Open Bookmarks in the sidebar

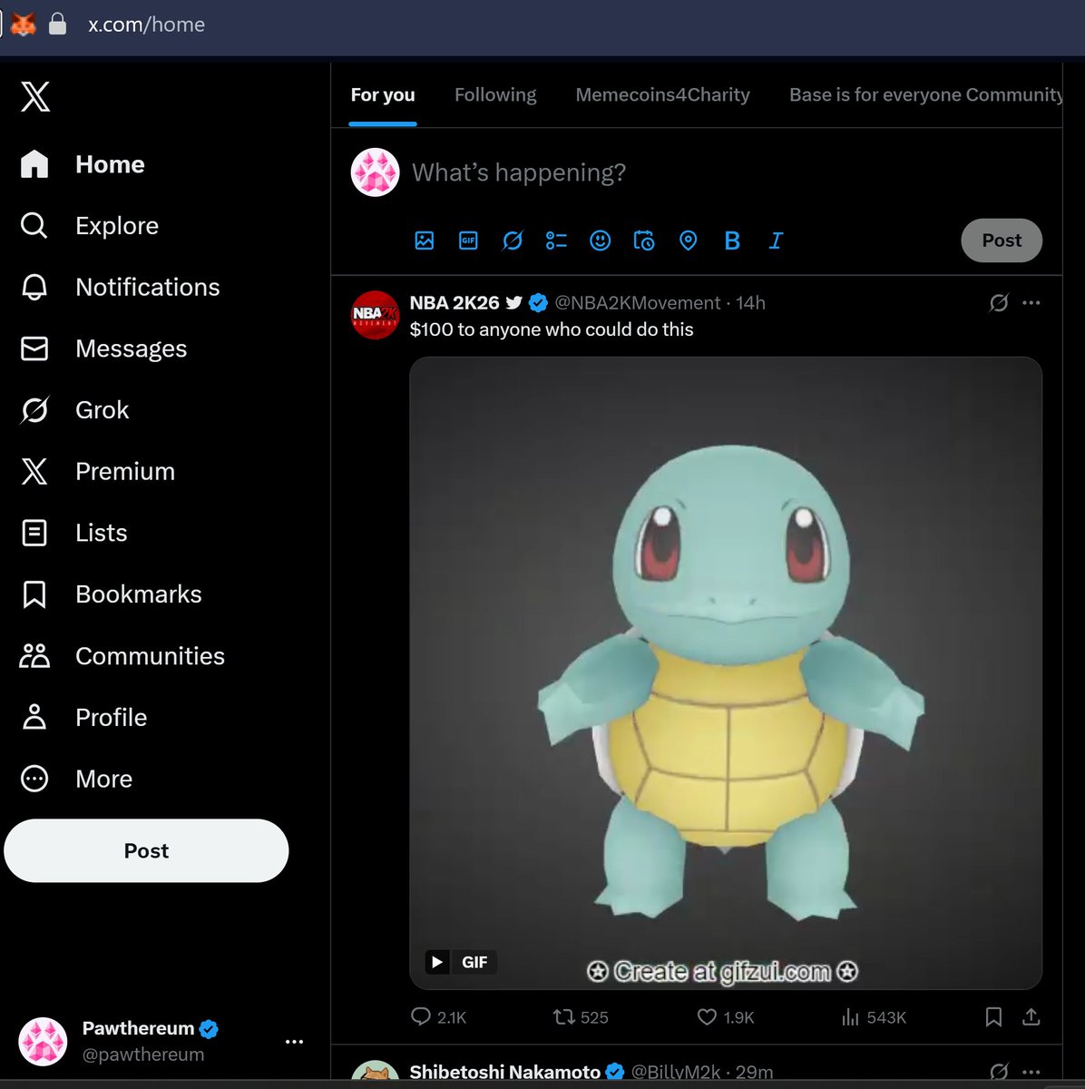[x=111, y=594]
